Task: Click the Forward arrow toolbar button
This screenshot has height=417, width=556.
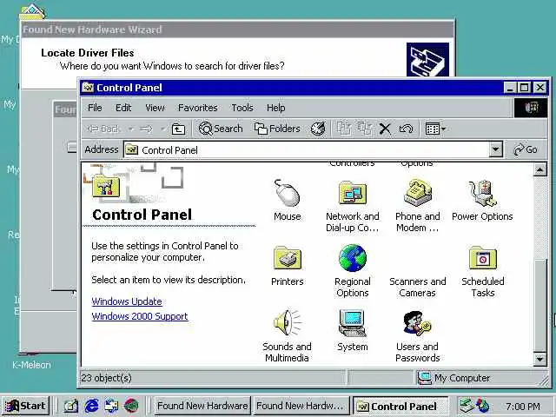Action: click(146, 129)
